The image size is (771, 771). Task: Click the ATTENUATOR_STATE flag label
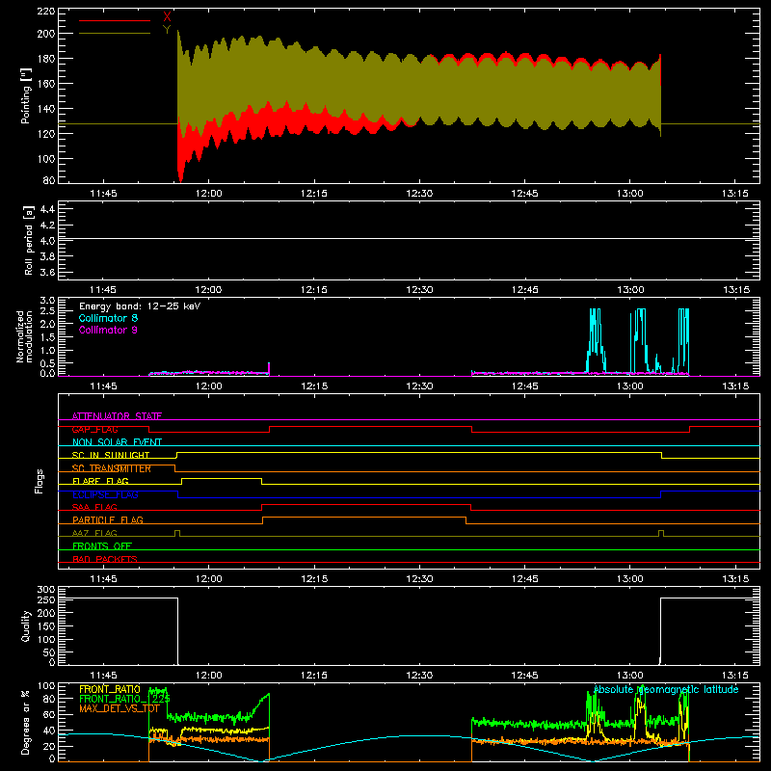coord(117,416)
